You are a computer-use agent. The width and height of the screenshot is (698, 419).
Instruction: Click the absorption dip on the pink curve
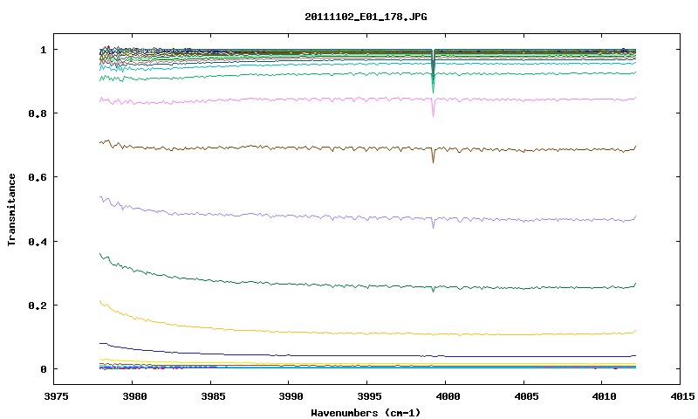tap(433, 109)
